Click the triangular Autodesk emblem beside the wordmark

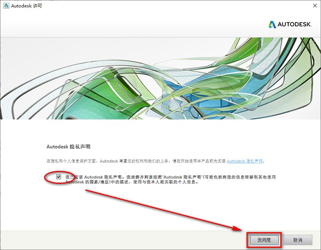coord(272,25)
